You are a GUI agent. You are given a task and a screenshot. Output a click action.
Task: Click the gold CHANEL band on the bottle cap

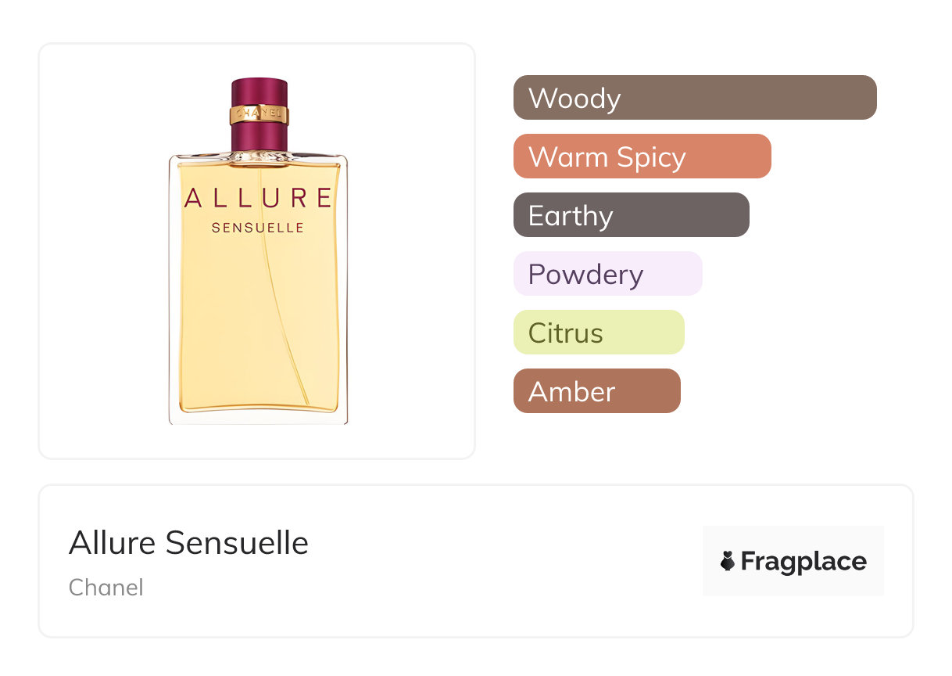point(259,115)
